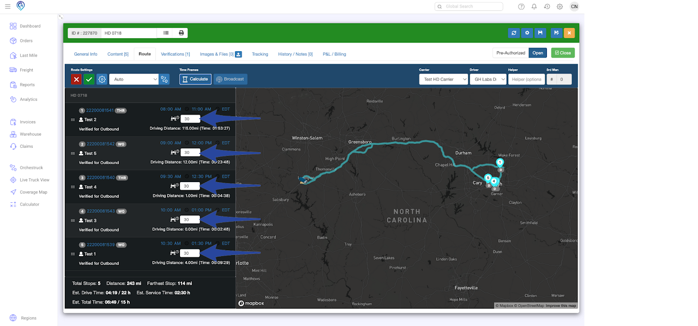Click the green Close button

(563, 53)
